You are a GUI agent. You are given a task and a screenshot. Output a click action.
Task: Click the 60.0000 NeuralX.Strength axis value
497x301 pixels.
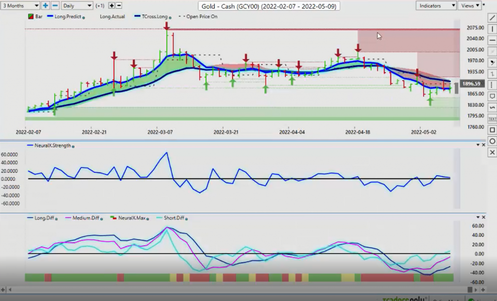coord(10,154)
